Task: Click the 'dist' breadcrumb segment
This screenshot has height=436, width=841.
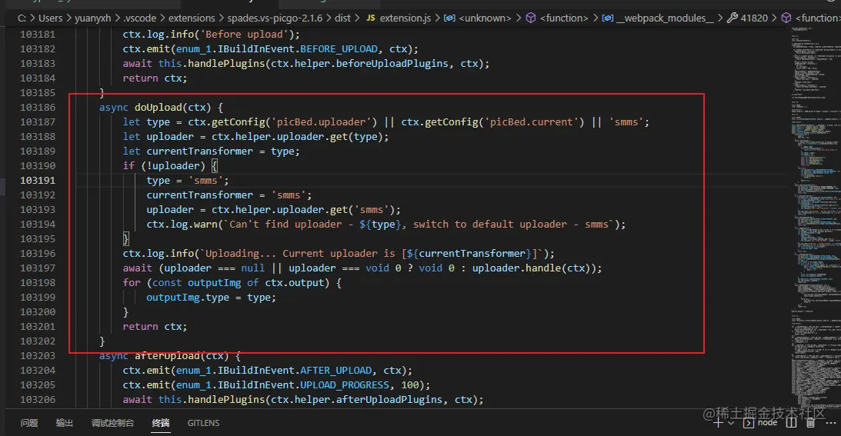Action: tap(342, 18)
